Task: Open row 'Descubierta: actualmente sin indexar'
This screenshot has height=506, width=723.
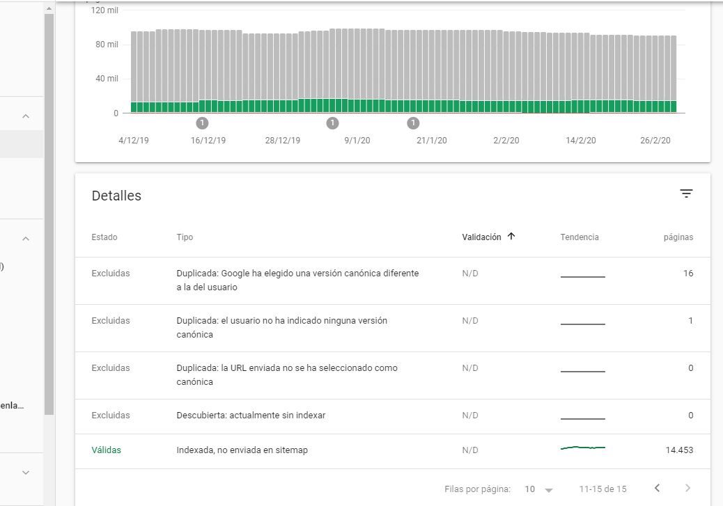Action: tap(392, 416)
